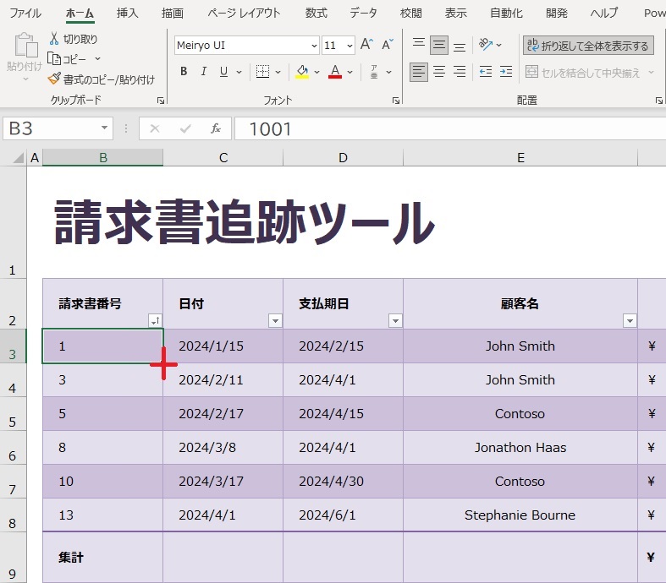Set bottom vertical alignment
Image resolution: width=666 pixels, height=583 pixels.
[460, 45]
